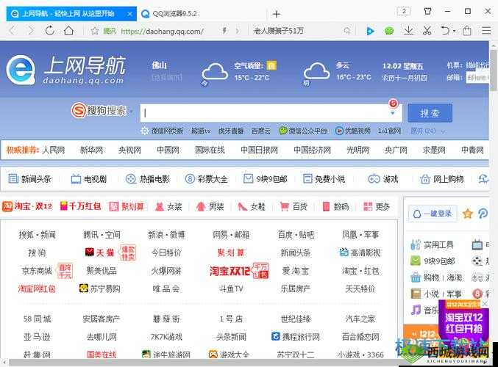498x367 pixels.
Task: Open 网上购物 category tab
Action: 442,179
